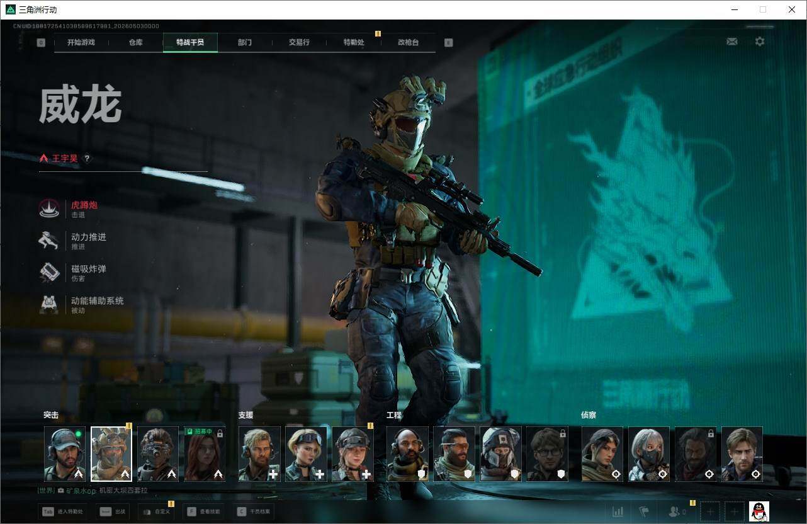Click the 查看技能 button
Image resolution: width=807 pixels, height=524 pixels.
tap(204, 511)
